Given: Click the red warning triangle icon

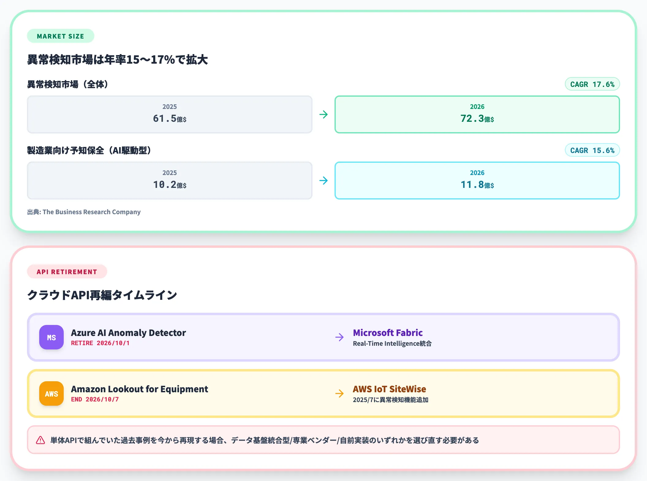Looking at the screenshot, I should (40, 440).
